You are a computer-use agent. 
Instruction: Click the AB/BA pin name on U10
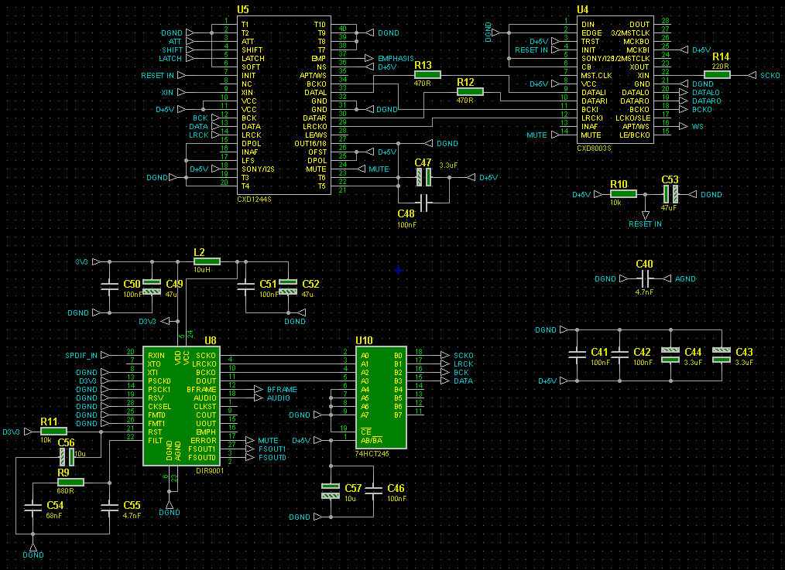tap(372, 441)
